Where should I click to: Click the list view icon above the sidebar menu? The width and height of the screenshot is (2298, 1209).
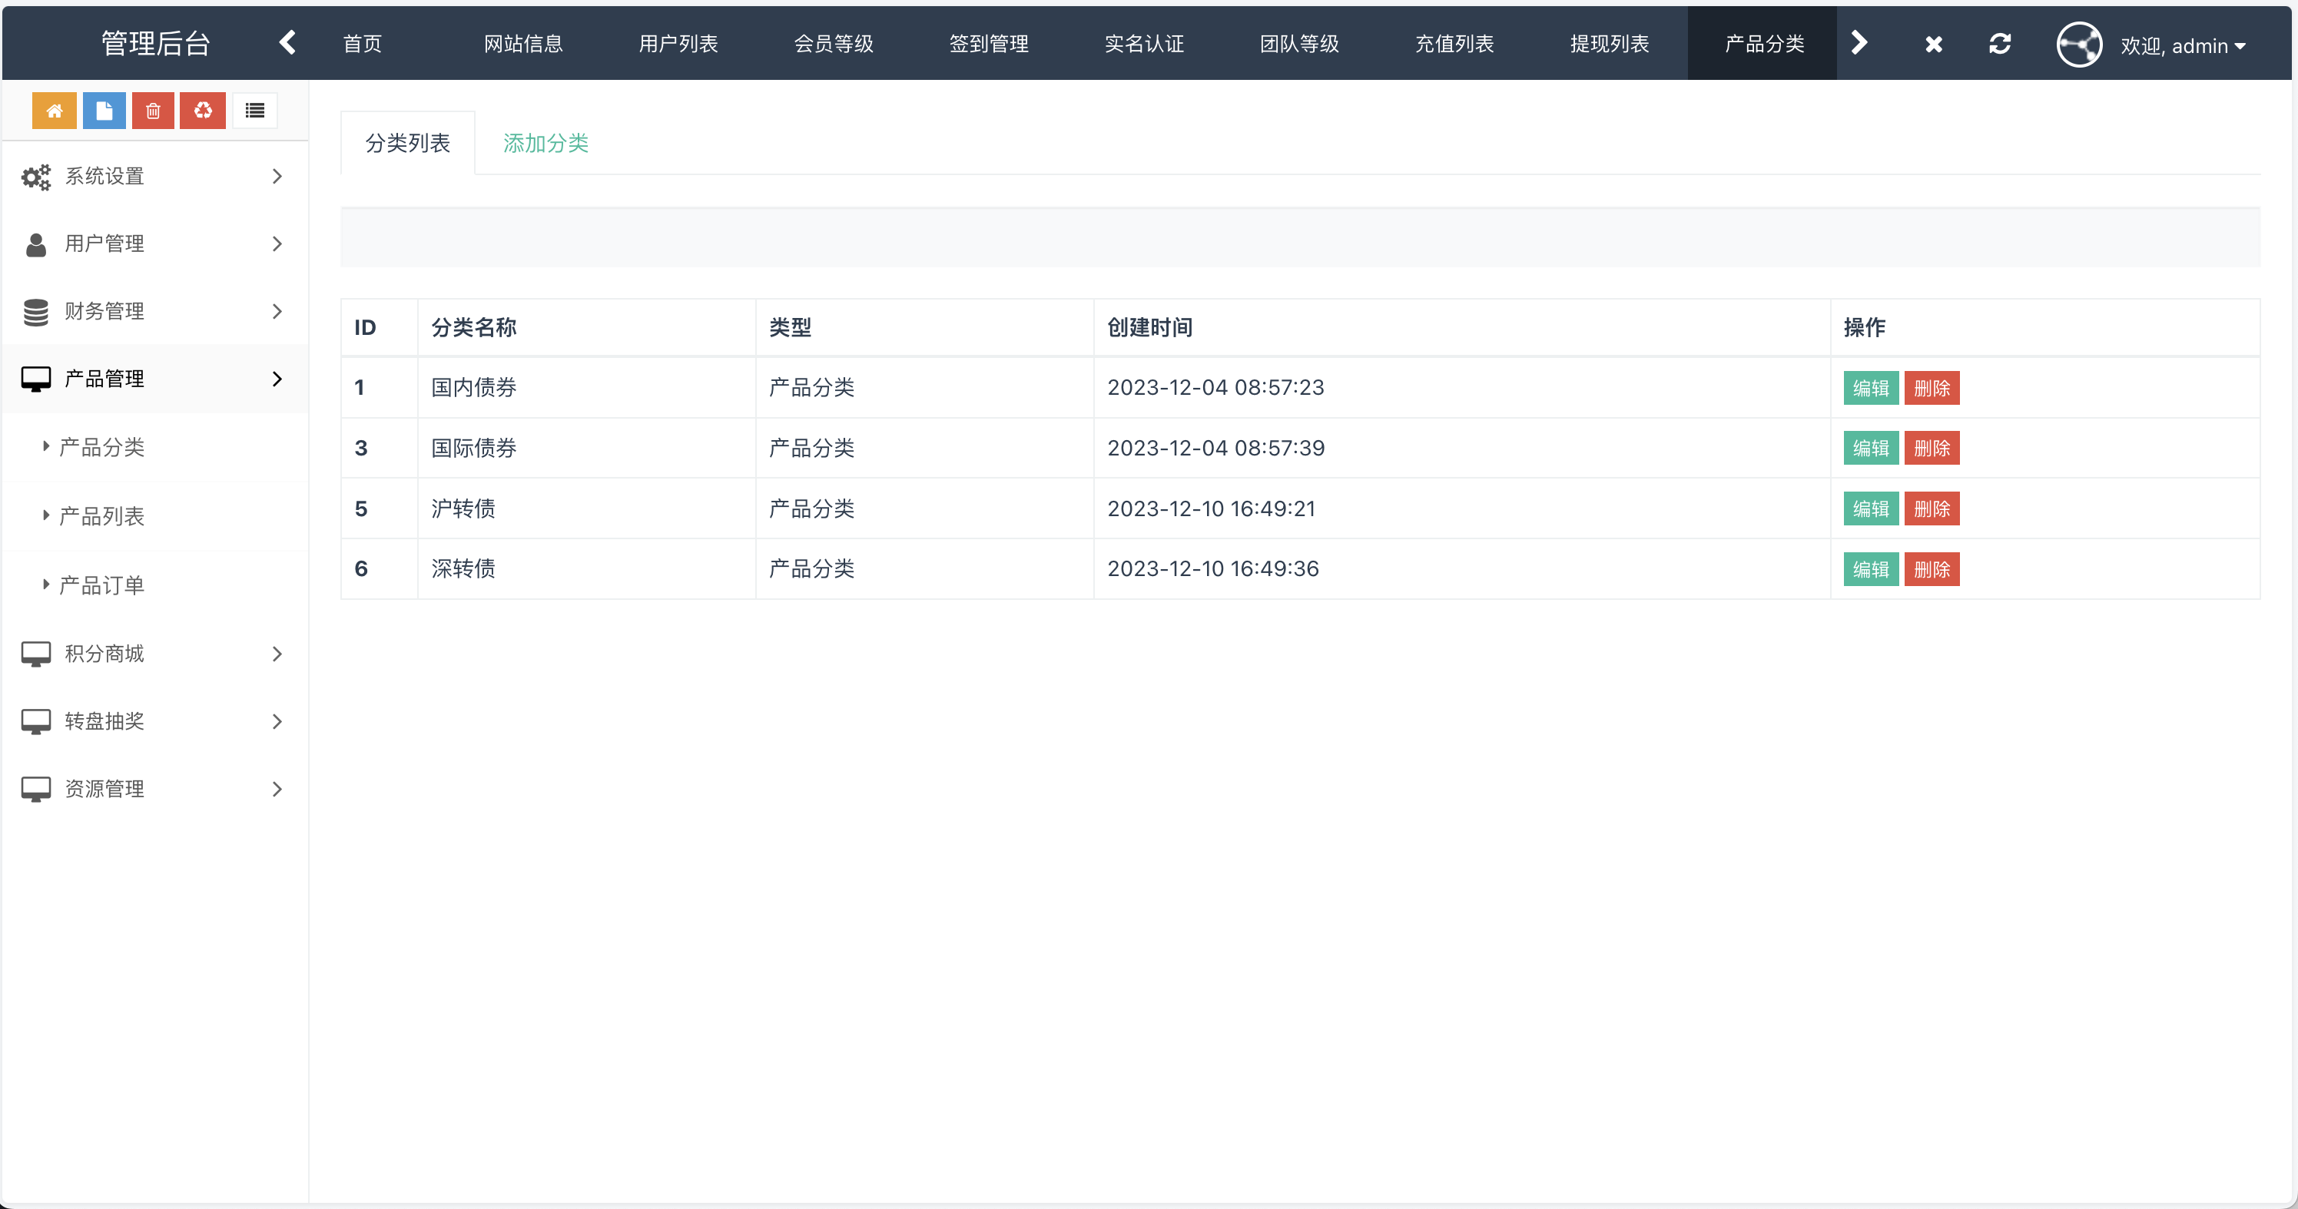tap(254, 110)
